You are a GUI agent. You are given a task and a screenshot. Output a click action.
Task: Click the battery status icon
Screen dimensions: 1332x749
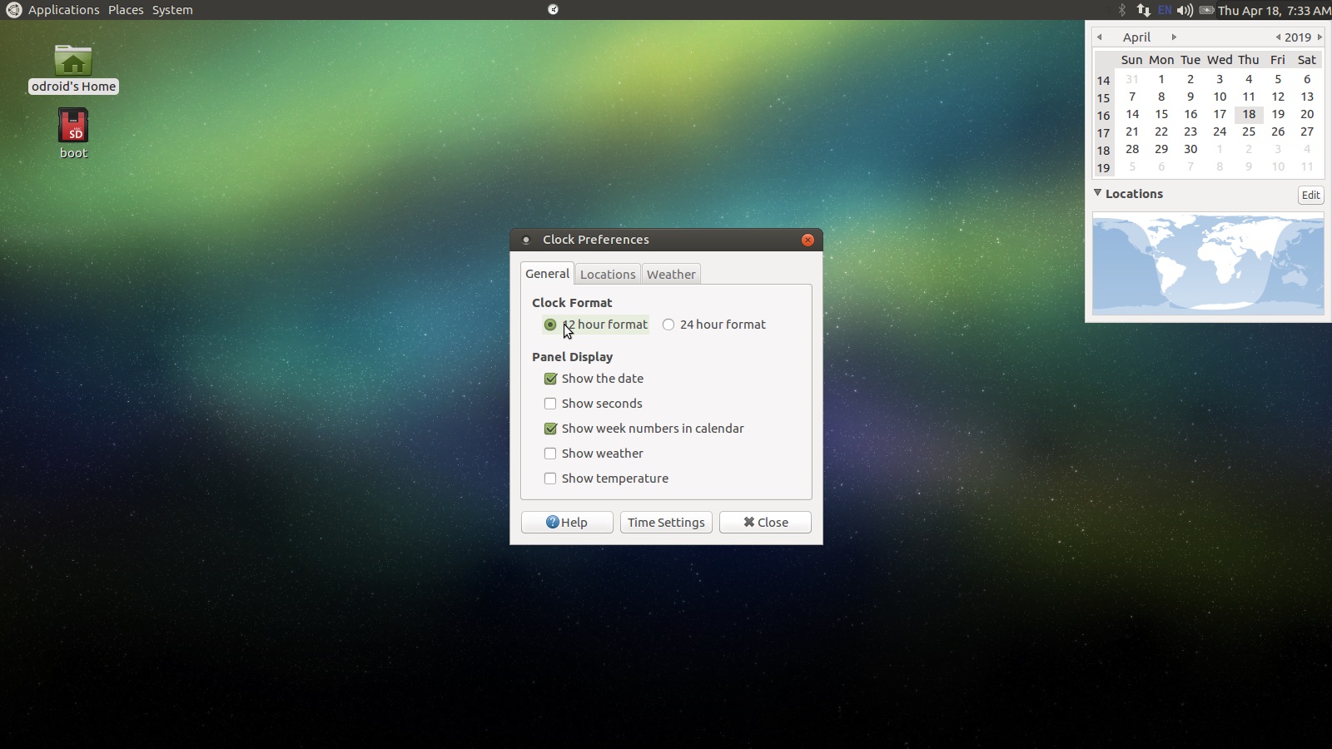click(x=1205, y=10)
